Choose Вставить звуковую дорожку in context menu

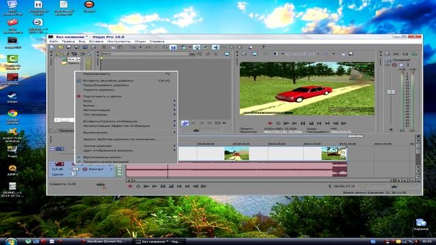click(126, 80)
